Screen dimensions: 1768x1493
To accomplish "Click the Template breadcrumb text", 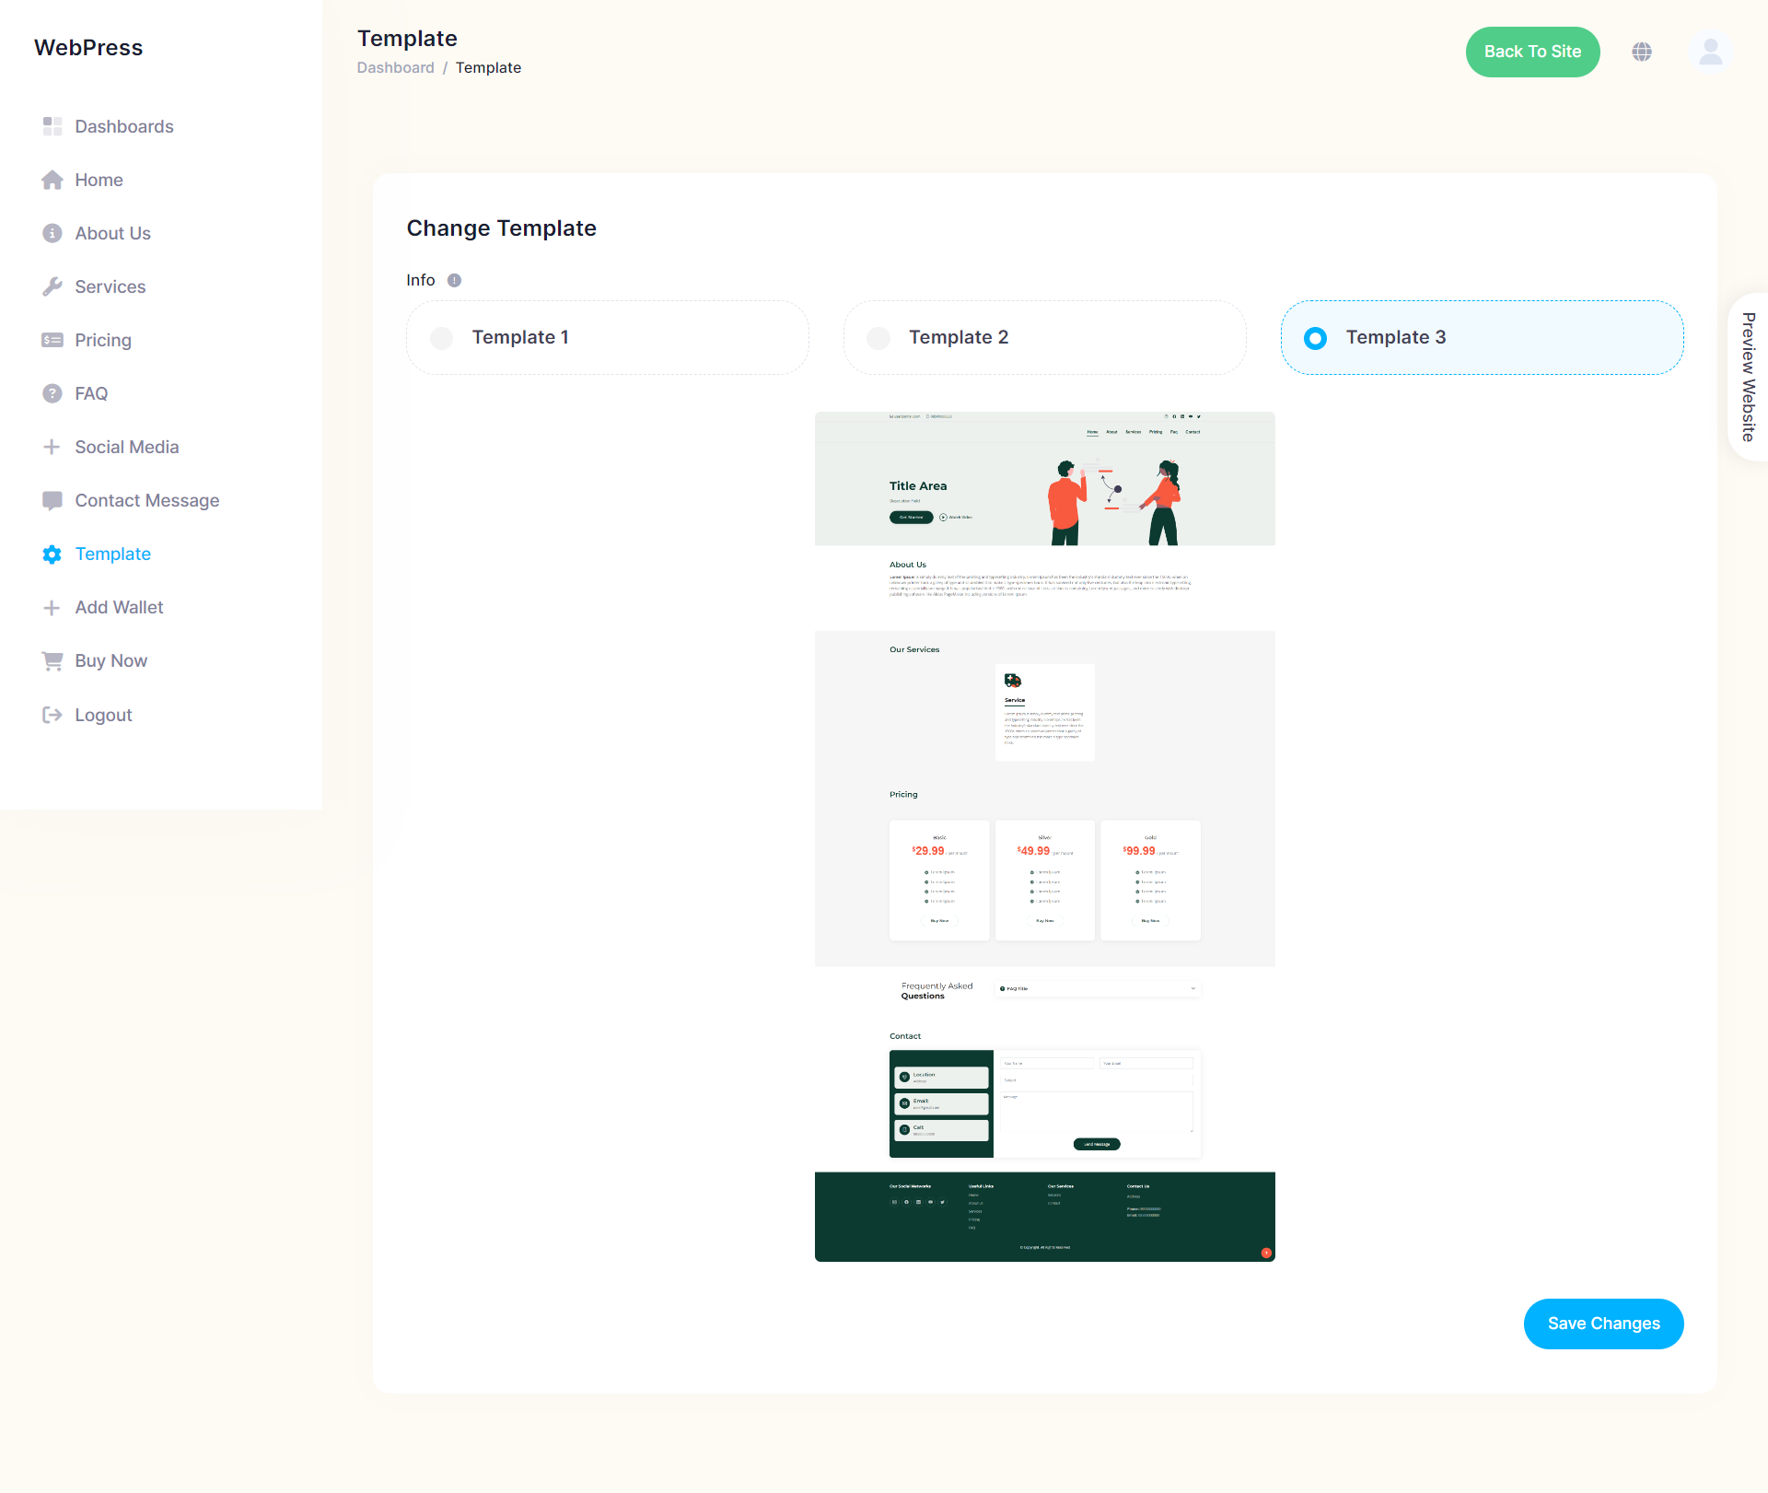I will coord(488,67).
